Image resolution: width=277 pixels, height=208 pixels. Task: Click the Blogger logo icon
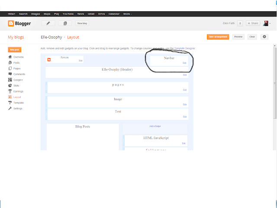point(11,23)
